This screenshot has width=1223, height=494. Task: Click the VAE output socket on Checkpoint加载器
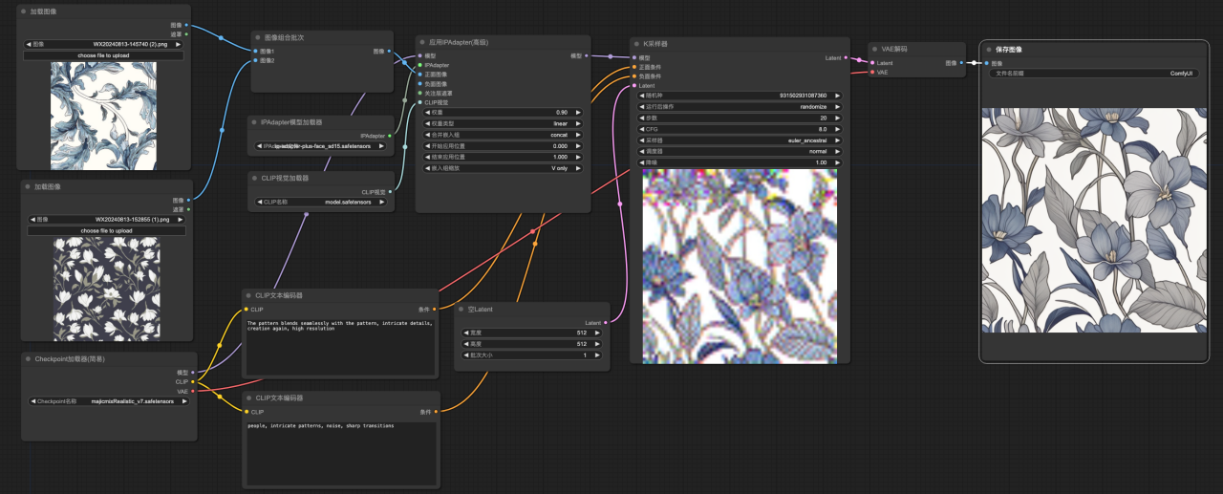coord(193,391)
